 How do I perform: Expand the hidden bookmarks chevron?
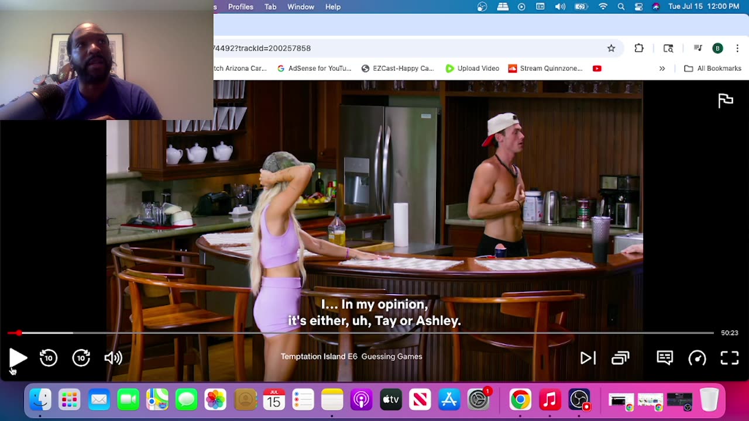(662, 68)
